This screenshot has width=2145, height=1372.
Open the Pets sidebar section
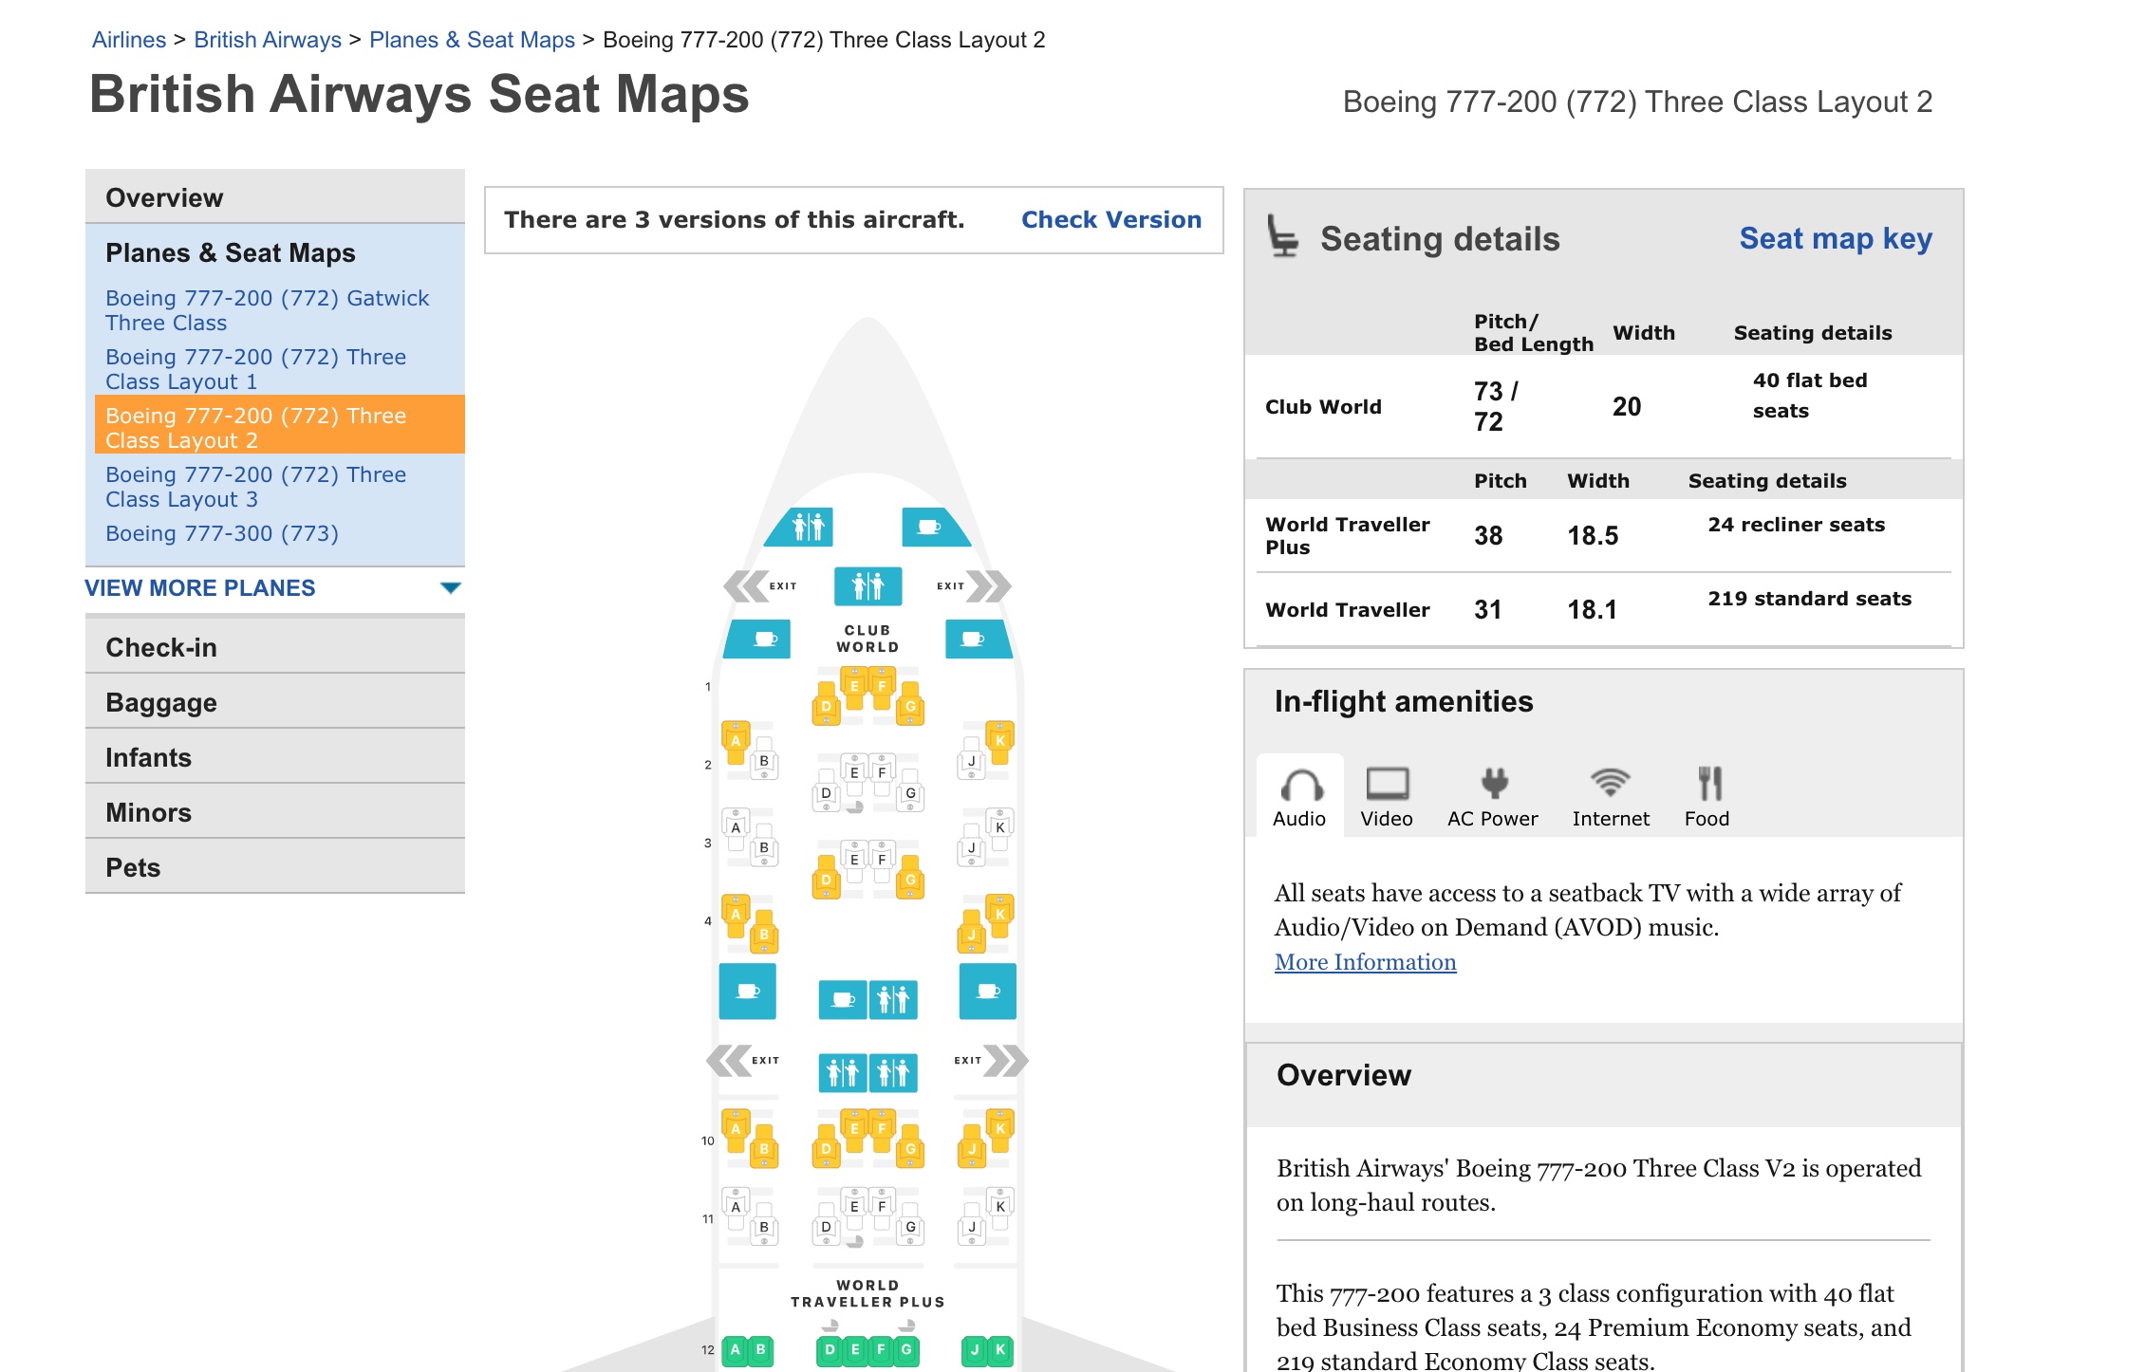tap(133, 867)
